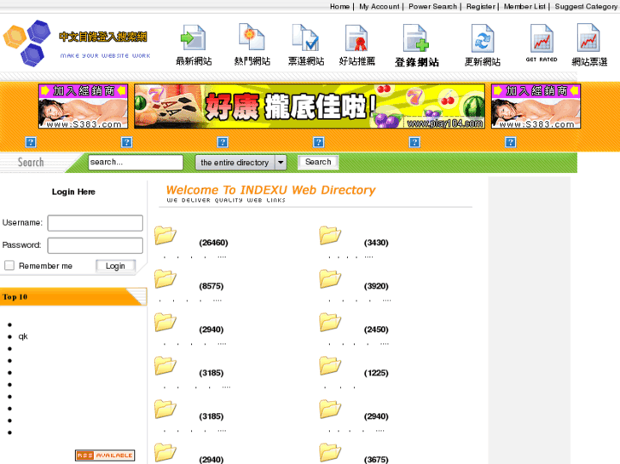Open the folder icon next to (3920)
620x464 pixels.
click(x=330, y=278)
